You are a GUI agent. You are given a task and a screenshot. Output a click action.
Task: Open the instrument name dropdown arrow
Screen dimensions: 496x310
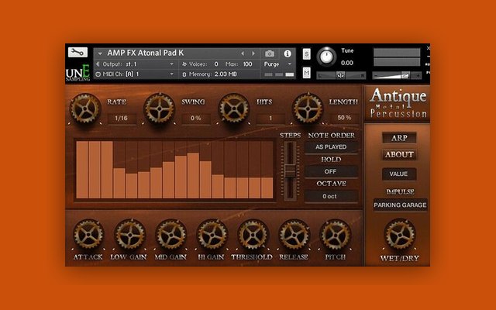[x=100, y=53]
